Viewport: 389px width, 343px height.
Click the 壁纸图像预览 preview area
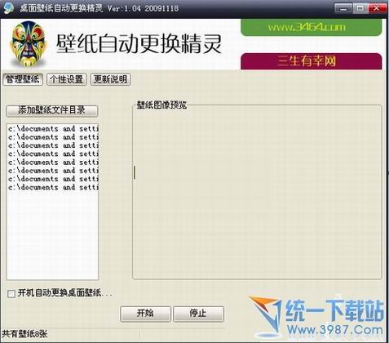point(257,192)
